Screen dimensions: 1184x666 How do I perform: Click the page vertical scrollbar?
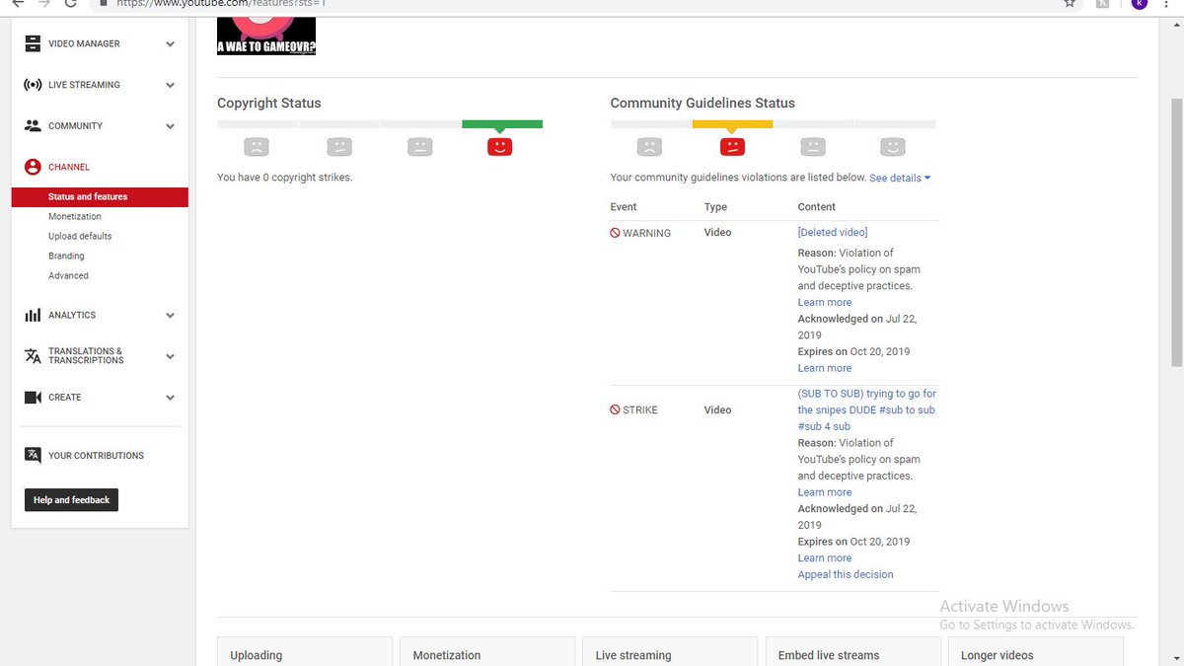click(x=1176, y=232)
